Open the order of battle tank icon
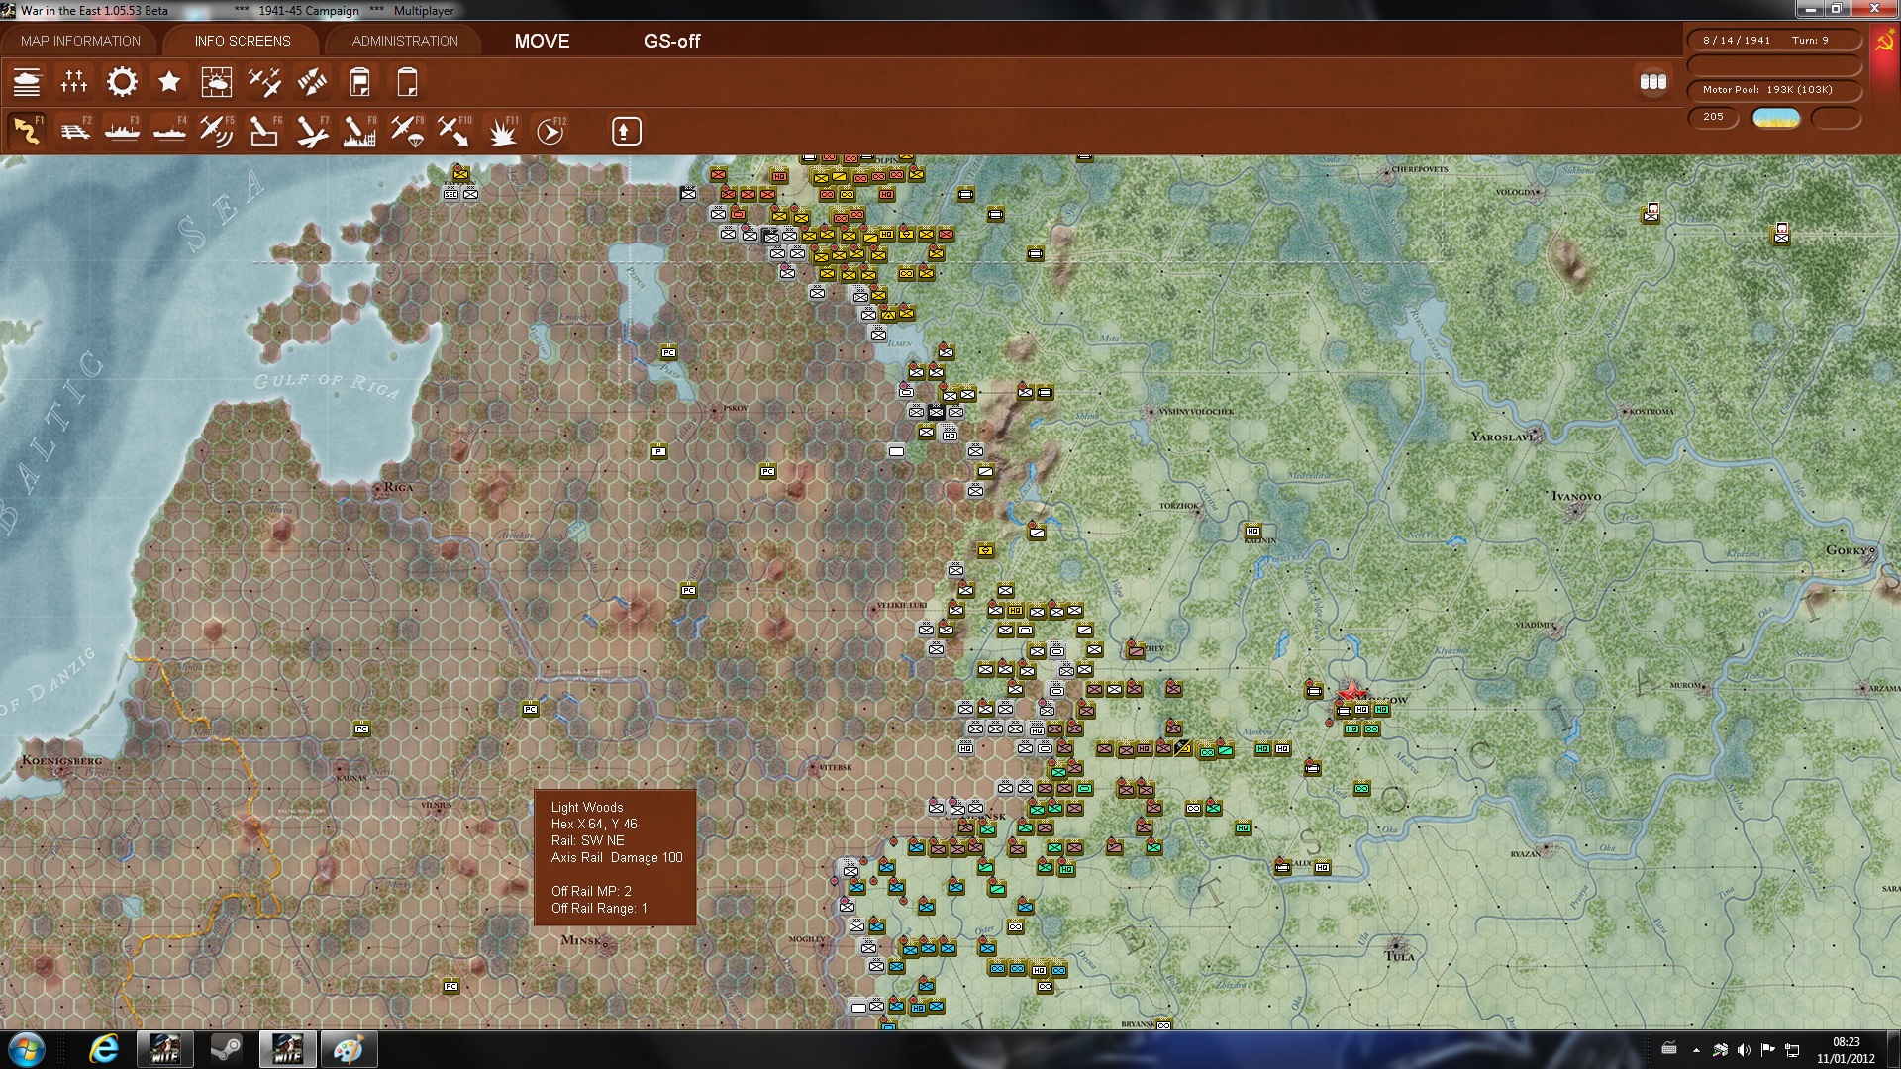The height and width of the screenshot is (1069, 1901). click(x=27, y=82)
